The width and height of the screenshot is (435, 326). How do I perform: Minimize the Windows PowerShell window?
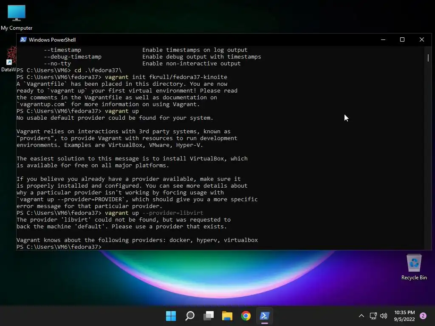[x=383, y=39]
